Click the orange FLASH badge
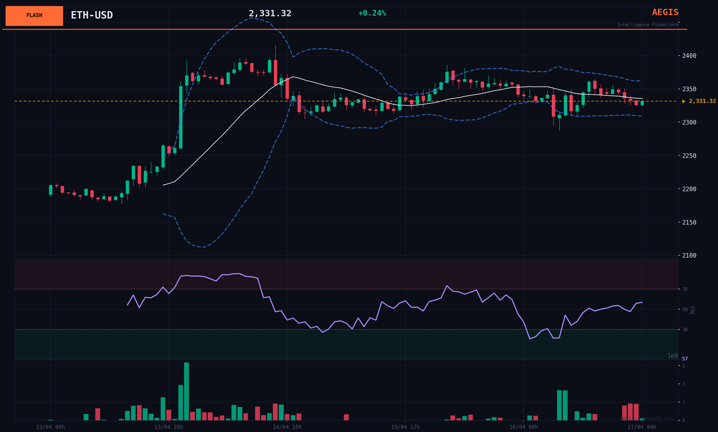This screenshot has width=718, height=432. (34, 16)
